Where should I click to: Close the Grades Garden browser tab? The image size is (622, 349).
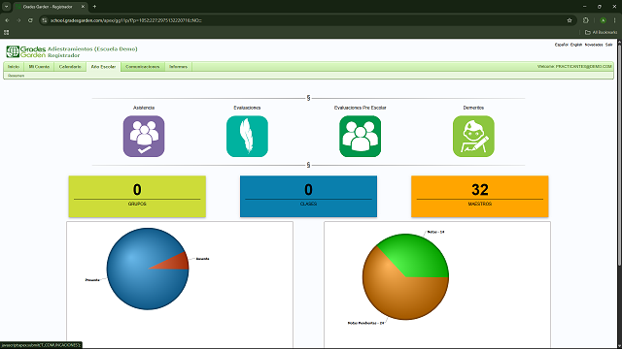83,7
